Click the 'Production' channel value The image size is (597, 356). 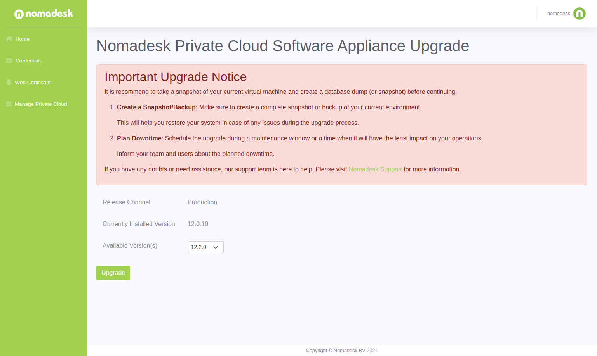point(202,202)
